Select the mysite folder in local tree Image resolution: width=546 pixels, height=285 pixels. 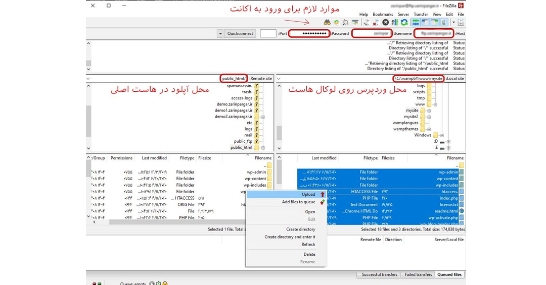click(x=412, y=110)
